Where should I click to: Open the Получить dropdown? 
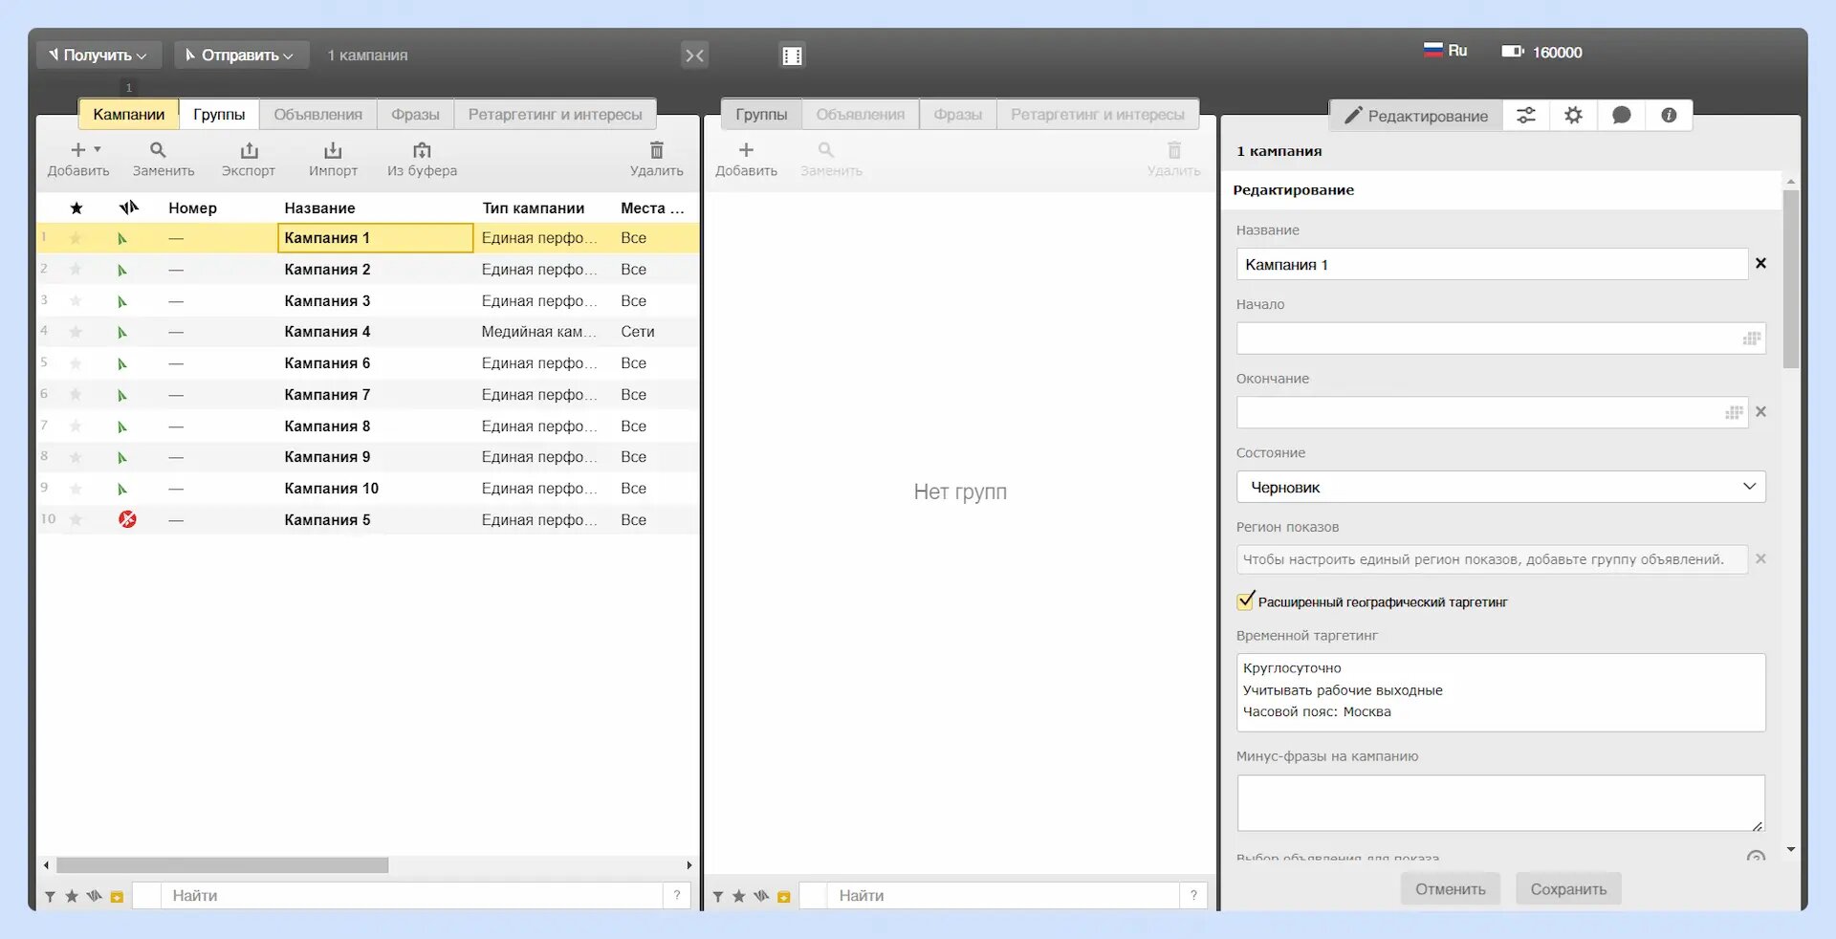click(99, 55)
